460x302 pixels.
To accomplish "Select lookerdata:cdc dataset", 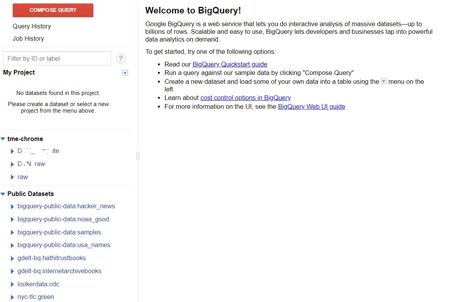I will [x=38, y=284].
